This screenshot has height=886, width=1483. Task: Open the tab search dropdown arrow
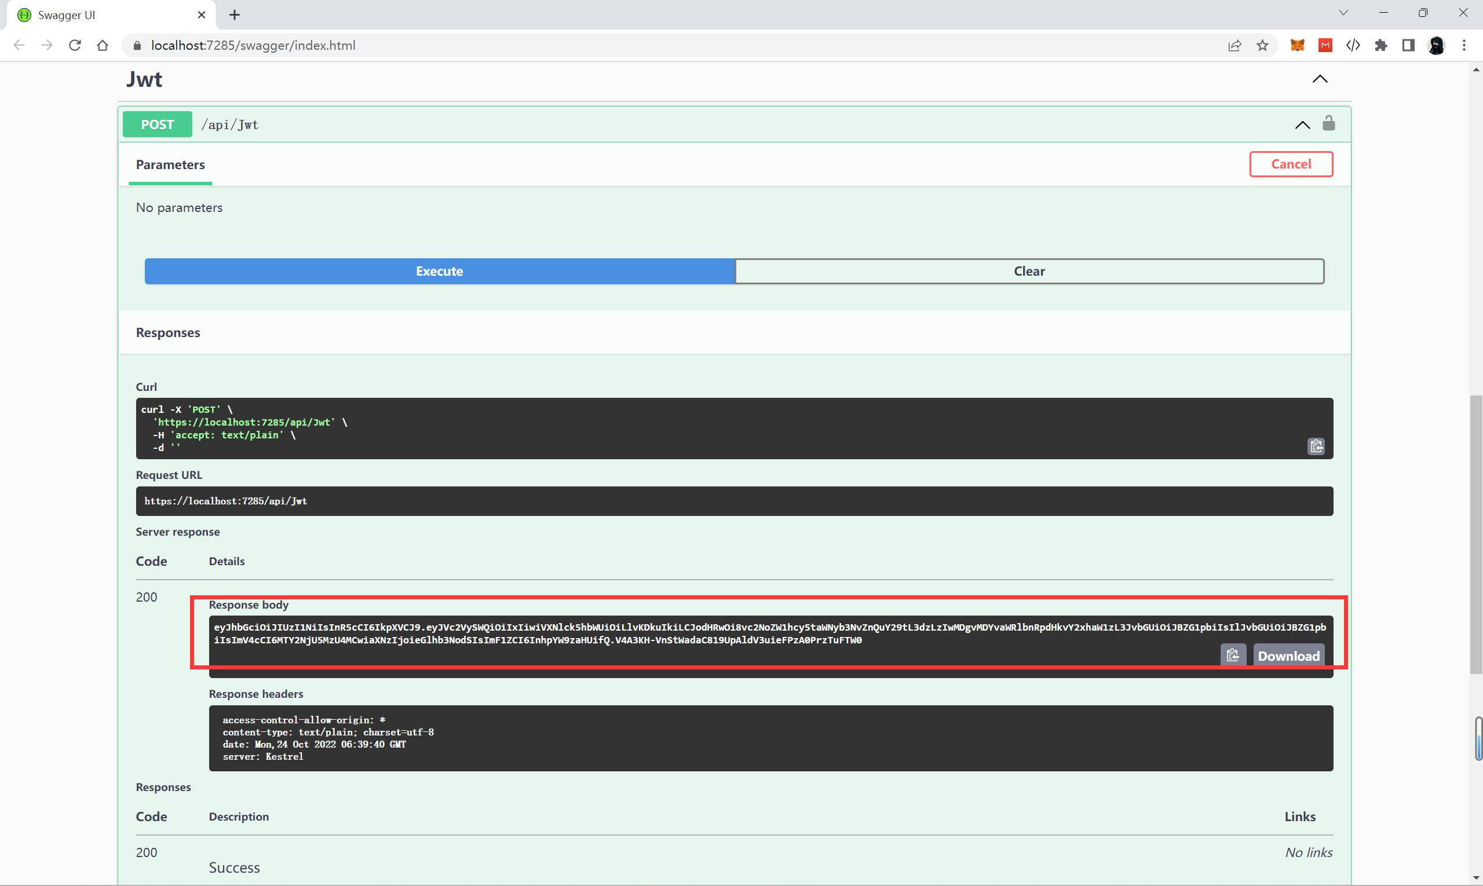coord(1343,13)
